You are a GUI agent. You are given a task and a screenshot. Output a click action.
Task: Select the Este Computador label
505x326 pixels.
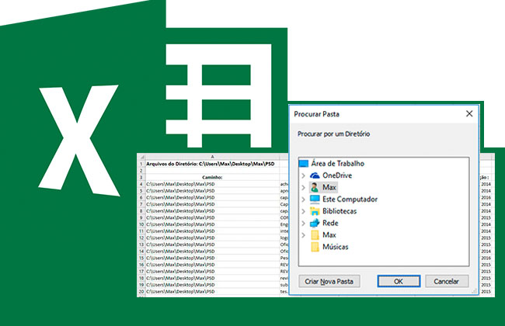click(350, 199)
